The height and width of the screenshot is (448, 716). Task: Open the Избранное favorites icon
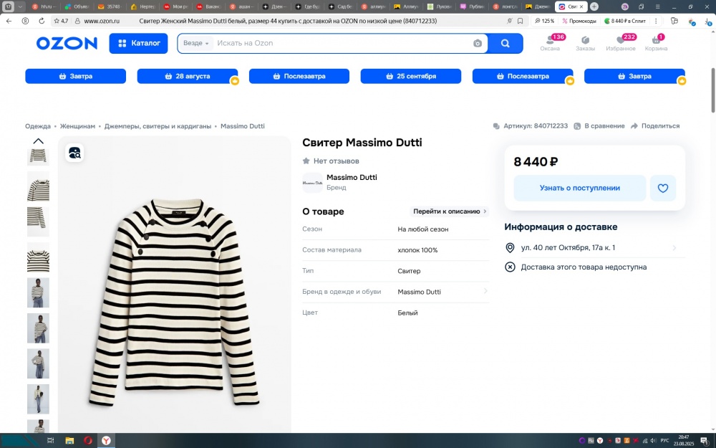tap(621, 43)
